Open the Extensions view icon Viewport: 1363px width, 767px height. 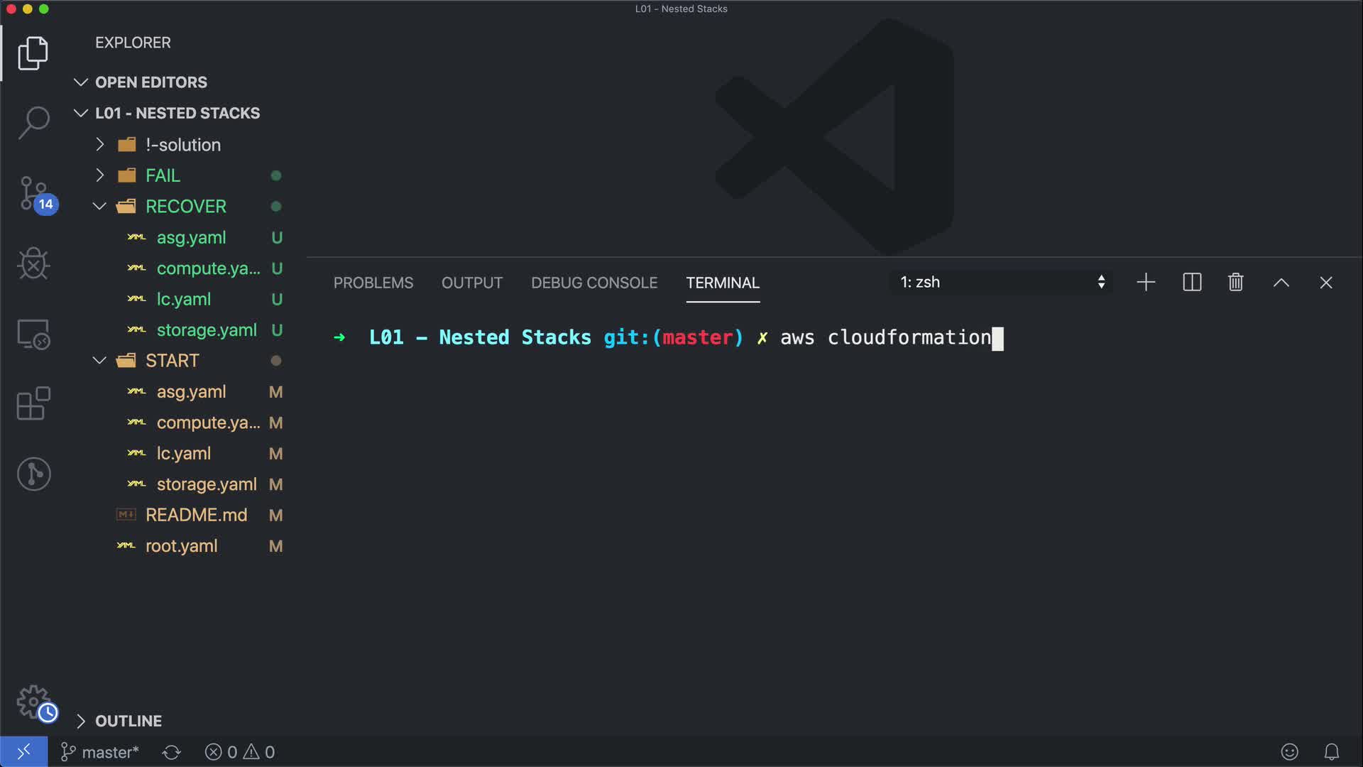pyautogui.click(x=33, y=404)
